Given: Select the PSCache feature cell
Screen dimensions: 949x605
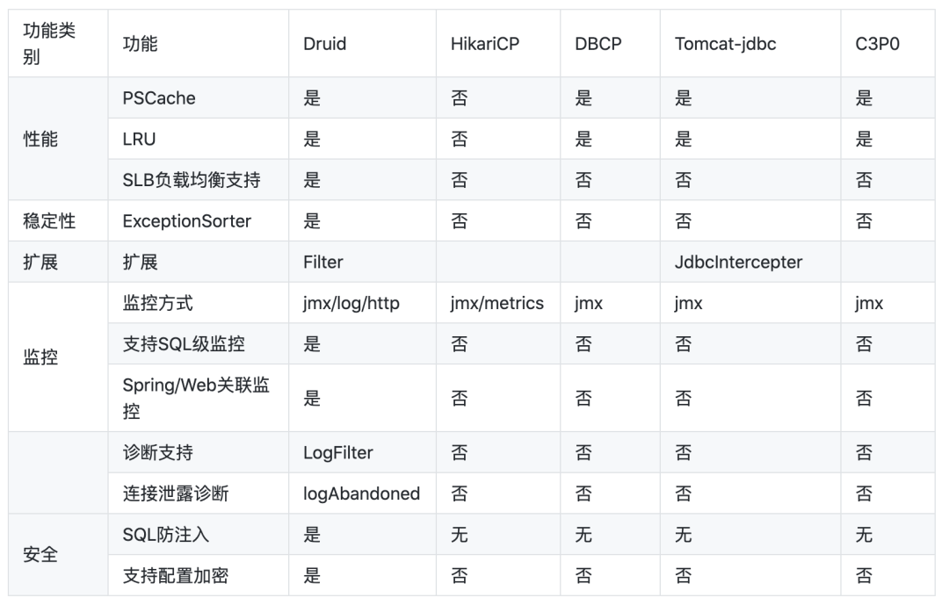Looking at the screenshot, I should (159, 98).
